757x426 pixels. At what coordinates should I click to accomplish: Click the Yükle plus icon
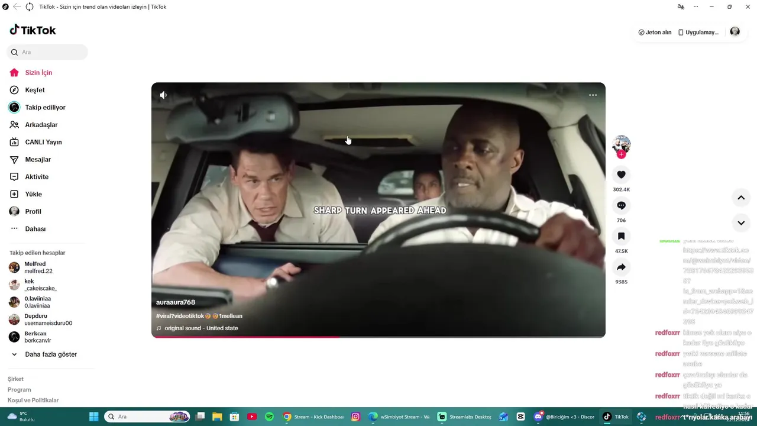[x=14, y=194]
